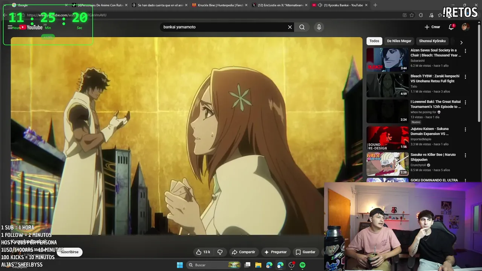The height and width of the screenshot is (271, 482).
Task: Like the video with thumbs up
Action: pyautogui.click(x=203, y=252)
